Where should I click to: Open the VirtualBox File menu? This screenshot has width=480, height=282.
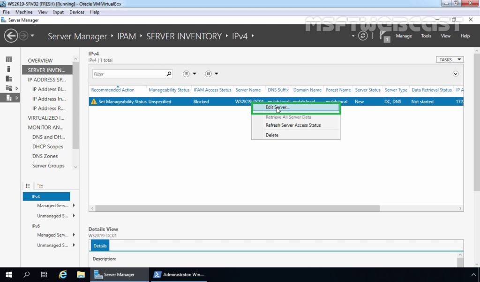pos(6,12)
